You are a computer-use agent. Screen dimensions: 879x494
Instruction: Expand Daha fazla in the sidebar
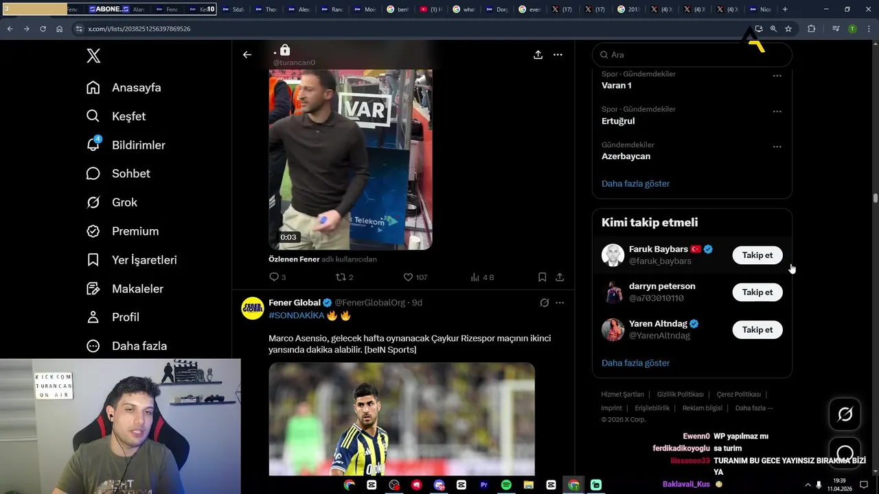click(x=126, y=346)
